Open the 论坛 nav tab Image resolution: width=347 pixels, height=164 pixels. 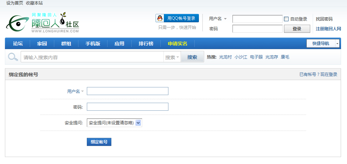[18, 44]
